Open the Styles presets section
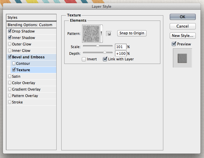Screen dimensions: 204x158 [31, 17]
